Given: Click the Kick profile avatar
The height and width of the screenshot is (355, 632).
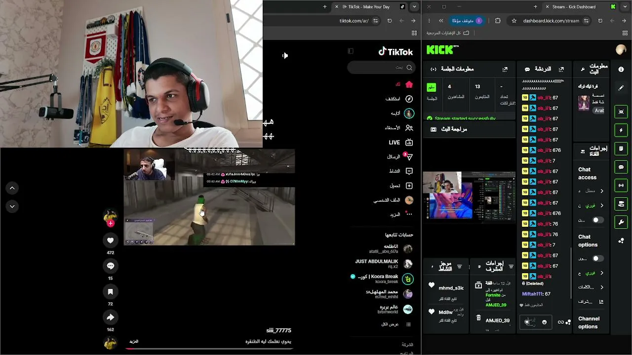Looking at the screenshot, I should point(621,50).
